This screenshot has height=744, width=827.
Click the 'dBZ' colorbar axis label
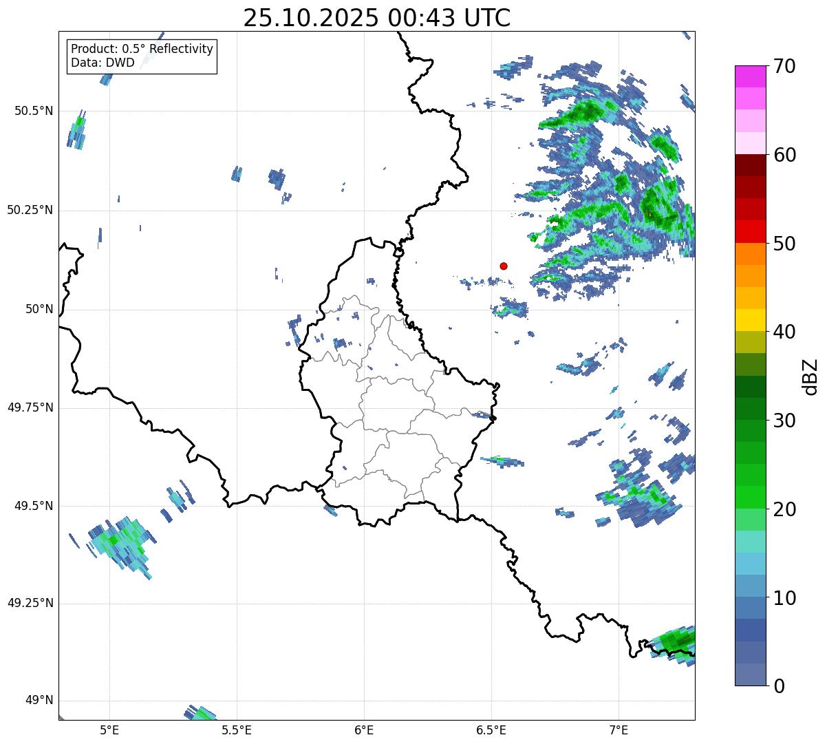(810, 376)
